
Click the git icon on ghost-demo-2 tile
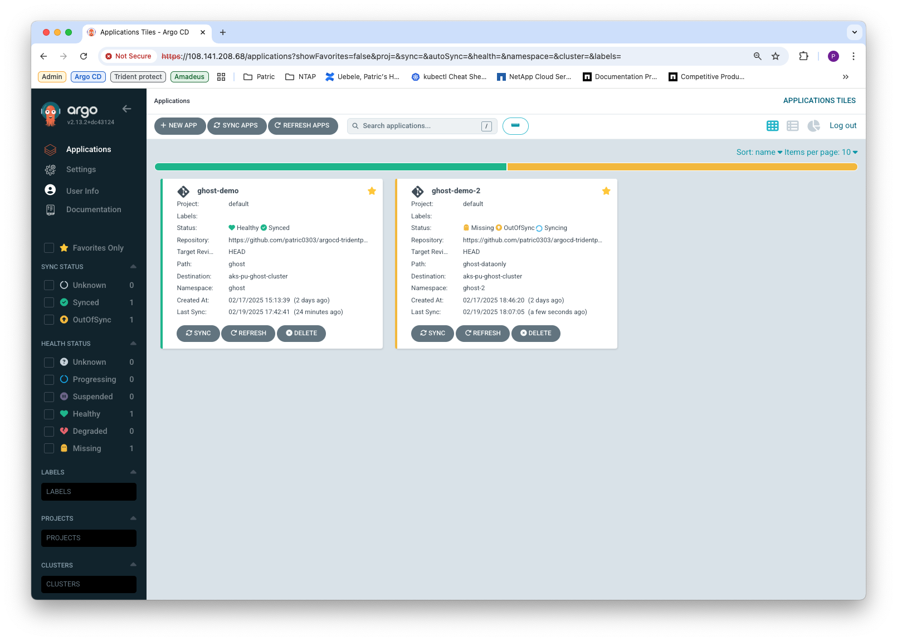[x=418, y=192]
